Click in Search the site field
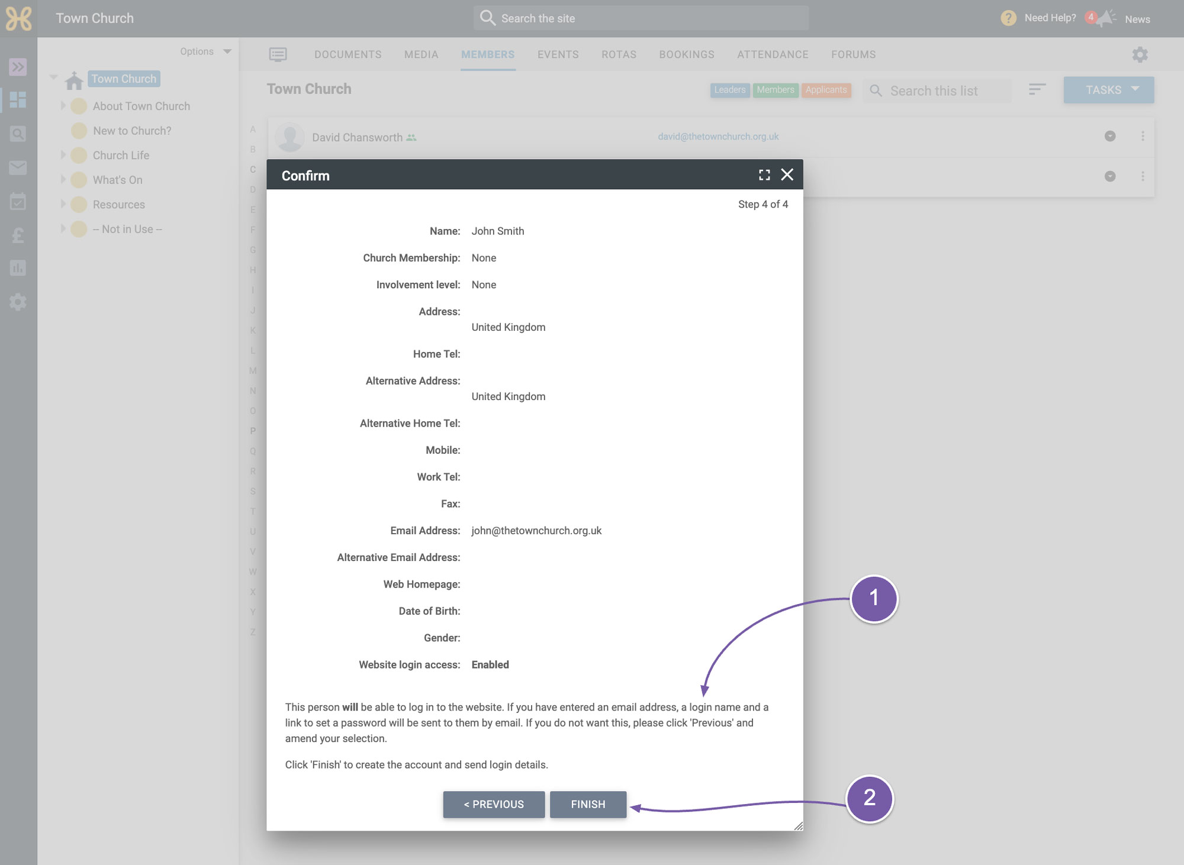This screenshot has width=1184, height=865. click(641, 18)
